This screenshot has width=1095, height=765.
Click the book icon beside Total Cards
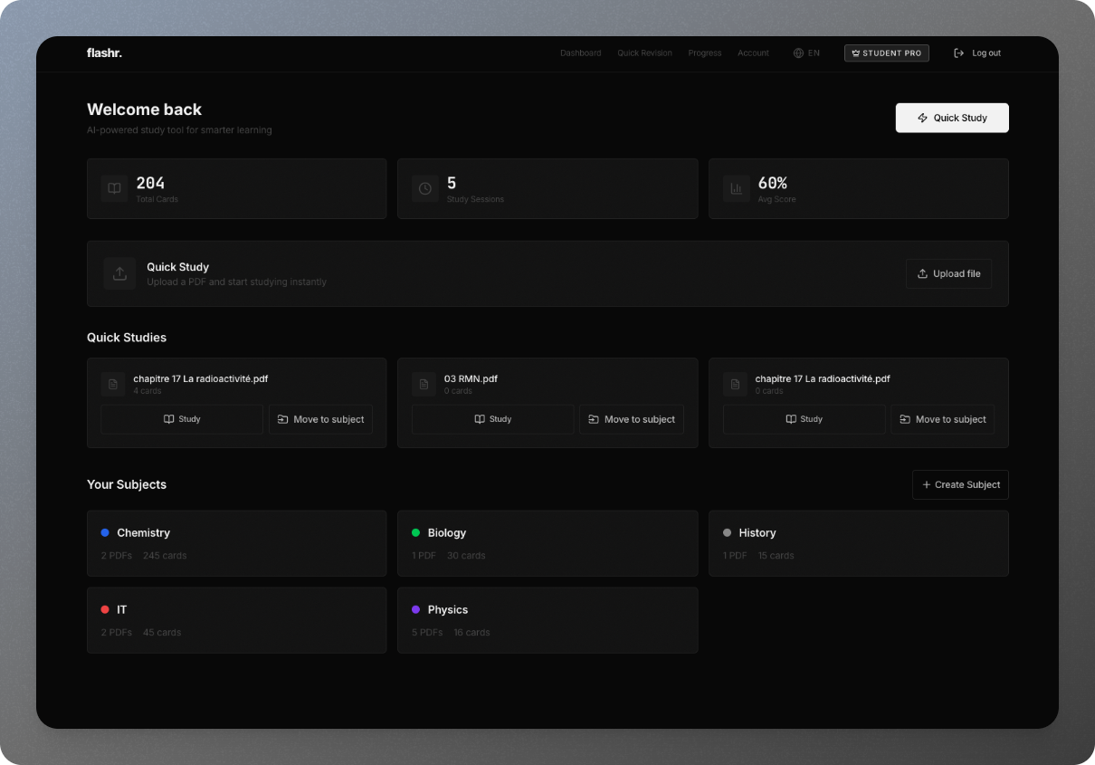(114, 188)
